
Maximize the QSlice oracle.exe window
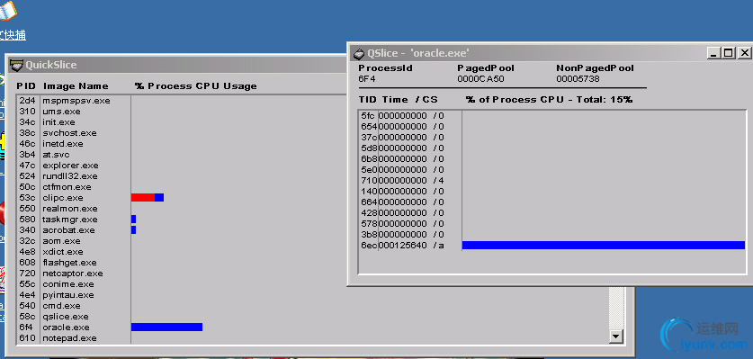pos(729,53)
